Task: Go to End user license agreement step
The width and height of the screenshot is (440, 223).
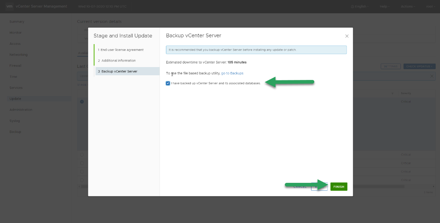Action: coord(121,50)
